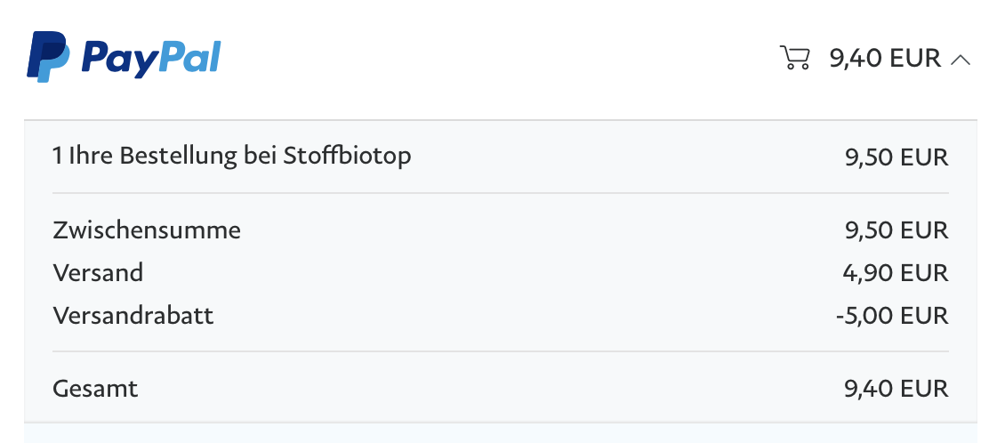Click the light blue bar below summary

point(501,433)
